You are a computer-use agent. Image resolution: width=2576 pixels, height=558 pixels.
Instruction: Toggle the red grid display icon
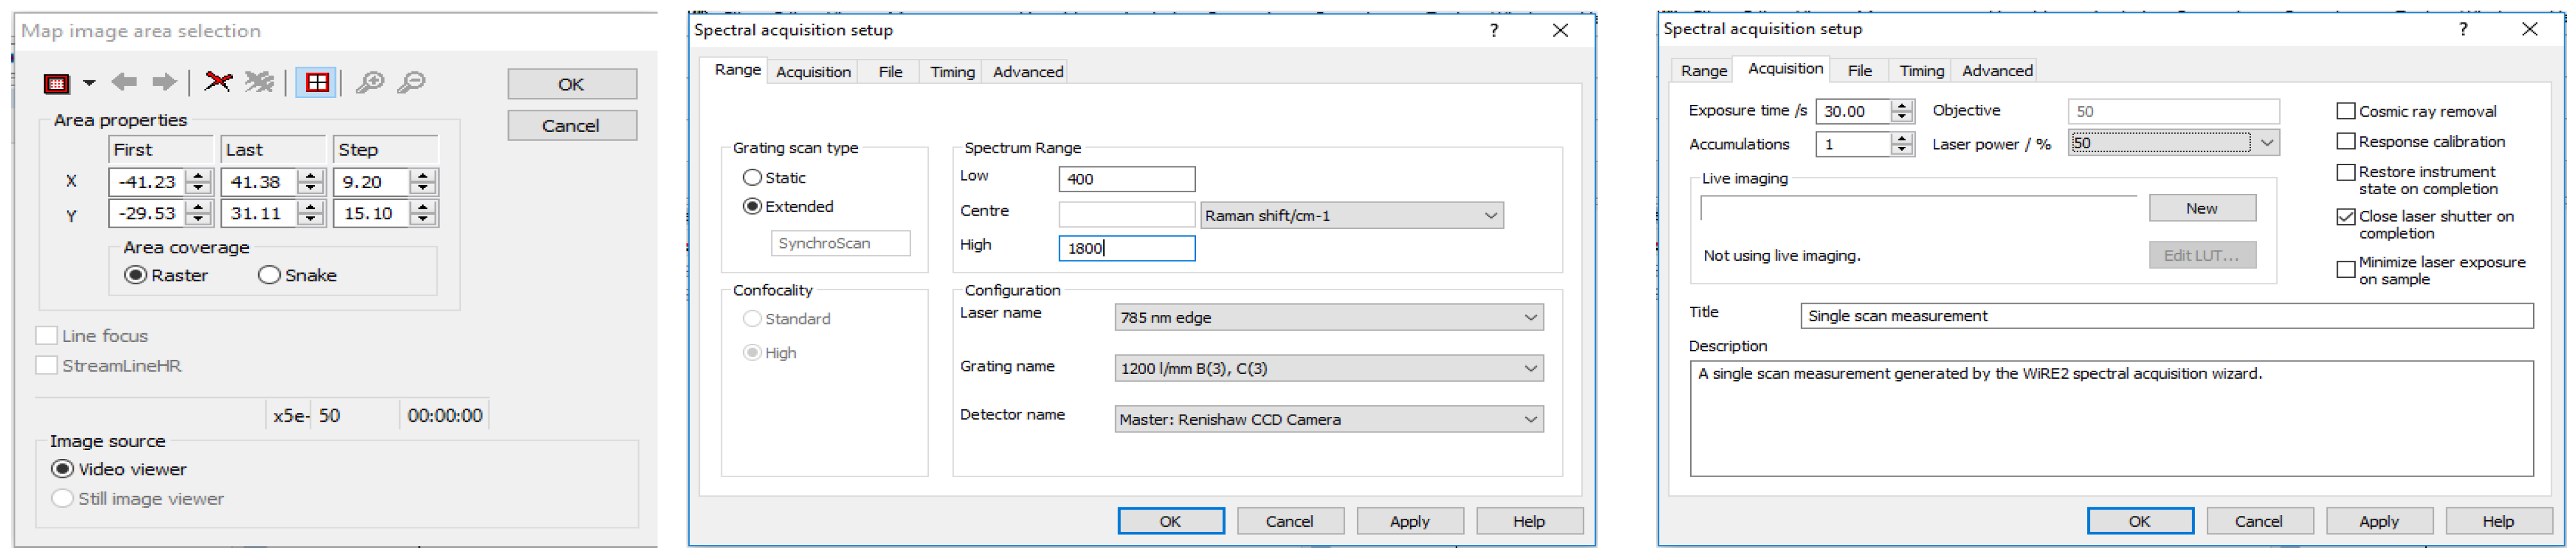317,83
